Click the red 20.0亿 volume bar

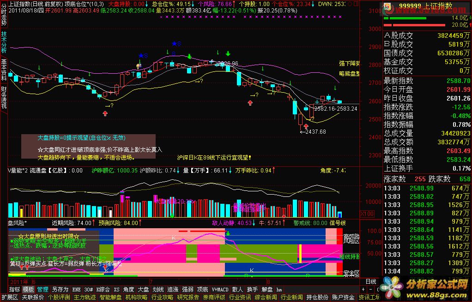click(415, 25)
